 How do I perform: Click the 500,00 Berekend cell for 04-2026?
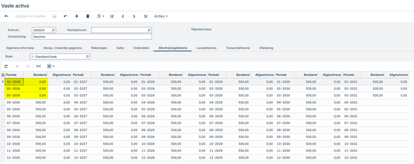click(36, 103)
